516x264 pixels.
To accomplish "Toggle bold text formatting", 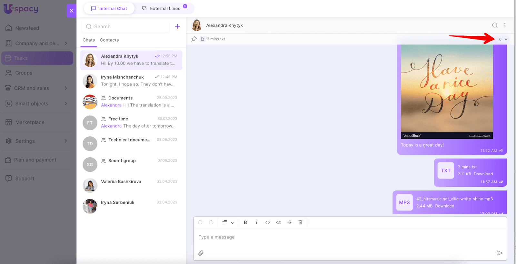I will pos(245,222).
